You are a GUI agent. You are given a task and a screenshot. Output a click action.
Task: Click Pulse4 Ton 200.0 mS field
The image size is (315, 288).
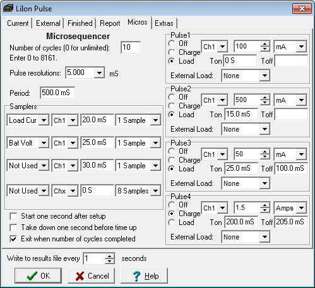(241, 222)
